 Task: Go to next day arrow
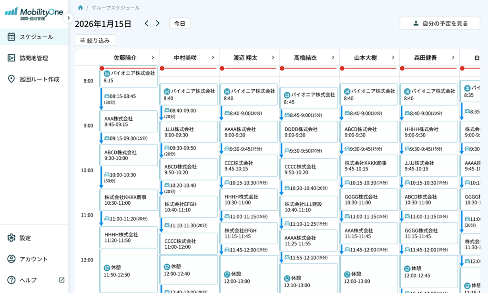coord(158,23)
